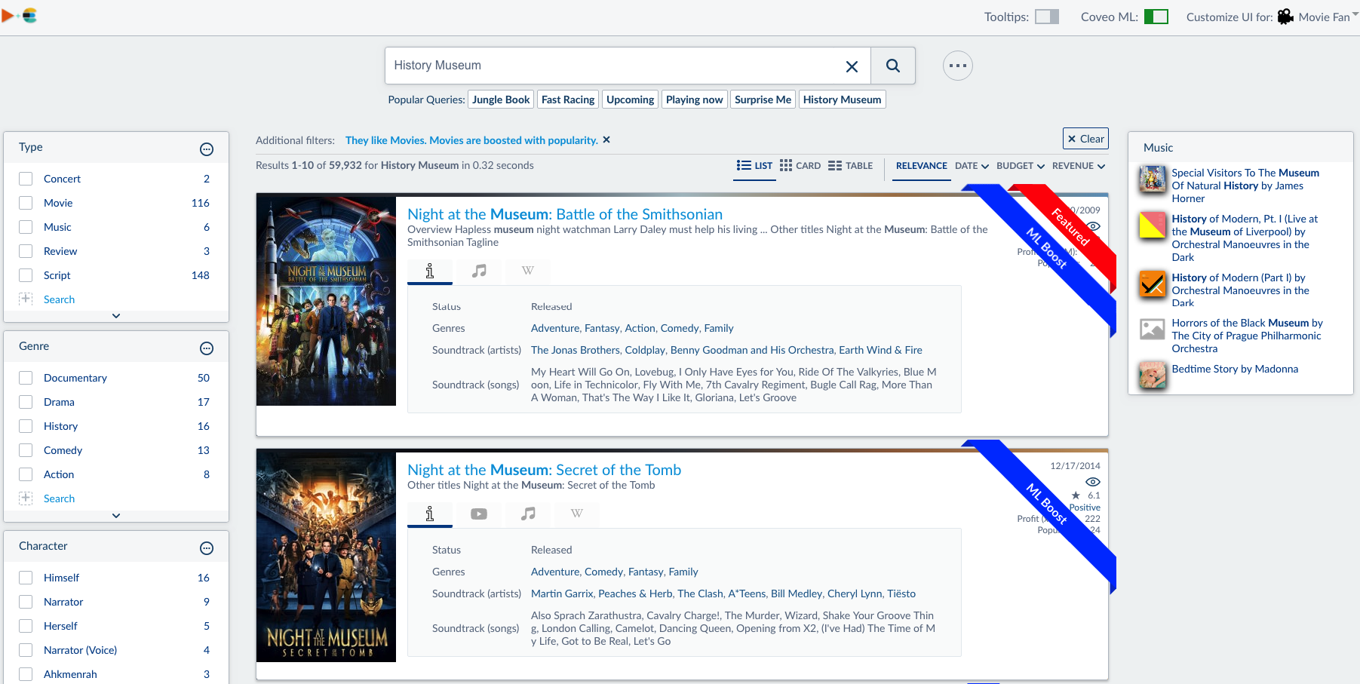The height and width of the screenshot is (684, 1360).
Task: Select Playing now popular query
Action: pos(694,100)
